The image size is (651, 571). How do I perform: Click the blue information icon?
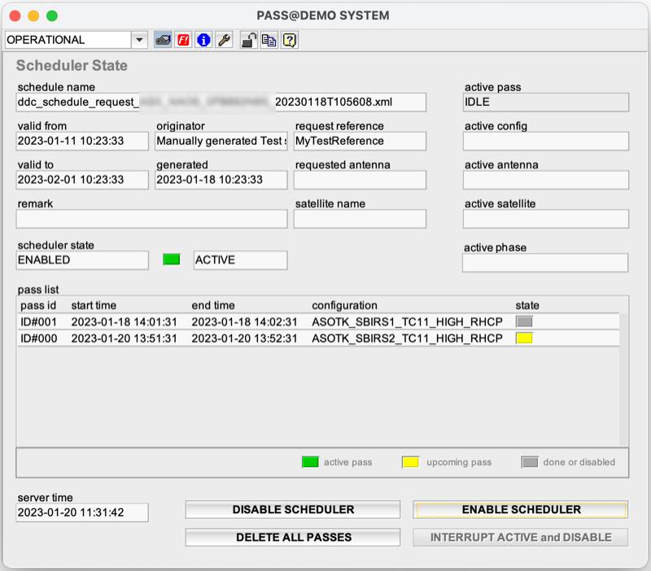(203, 39)
